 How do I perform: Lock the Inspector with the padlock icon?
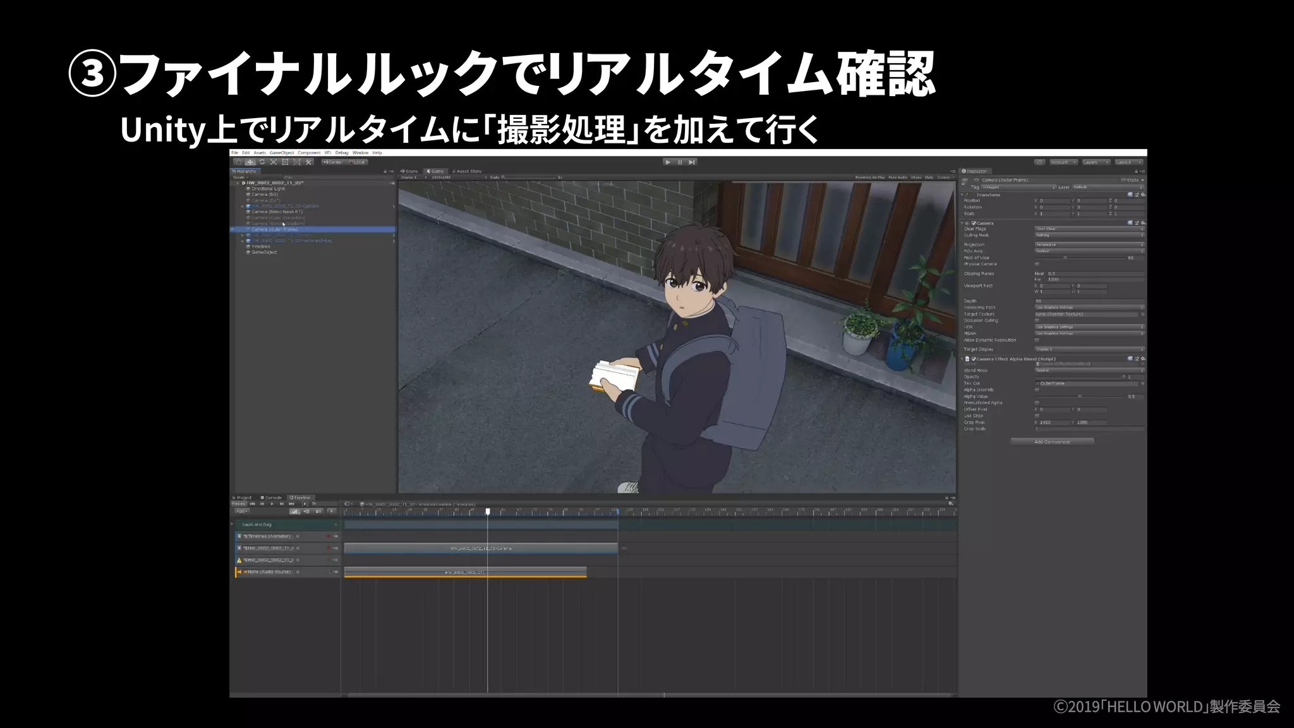coord(1136,171)
